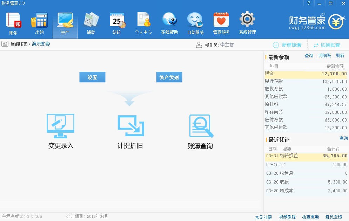This screenshot has width=349, height=221.
Task: Refresh balances with the 刷新 link
Action: tap(340, 56)
